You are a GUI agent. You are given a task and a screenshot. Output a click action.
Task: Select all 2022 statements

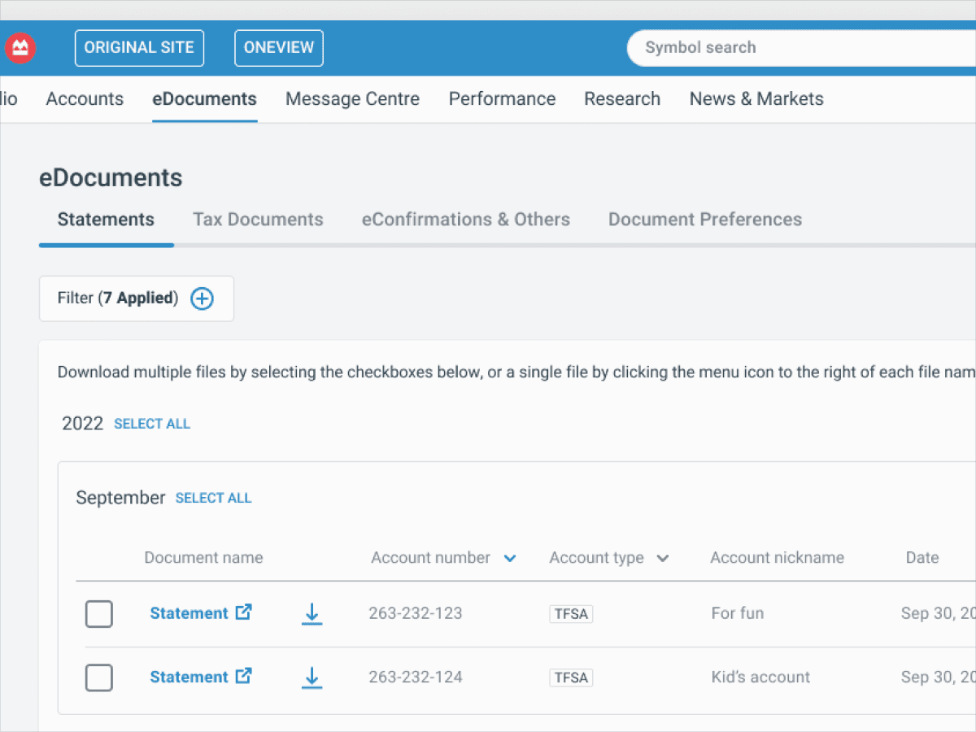152,424
